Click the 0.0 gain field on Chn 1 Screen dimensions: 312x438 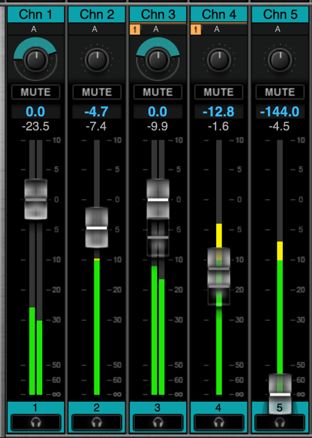tap(35, 111)
